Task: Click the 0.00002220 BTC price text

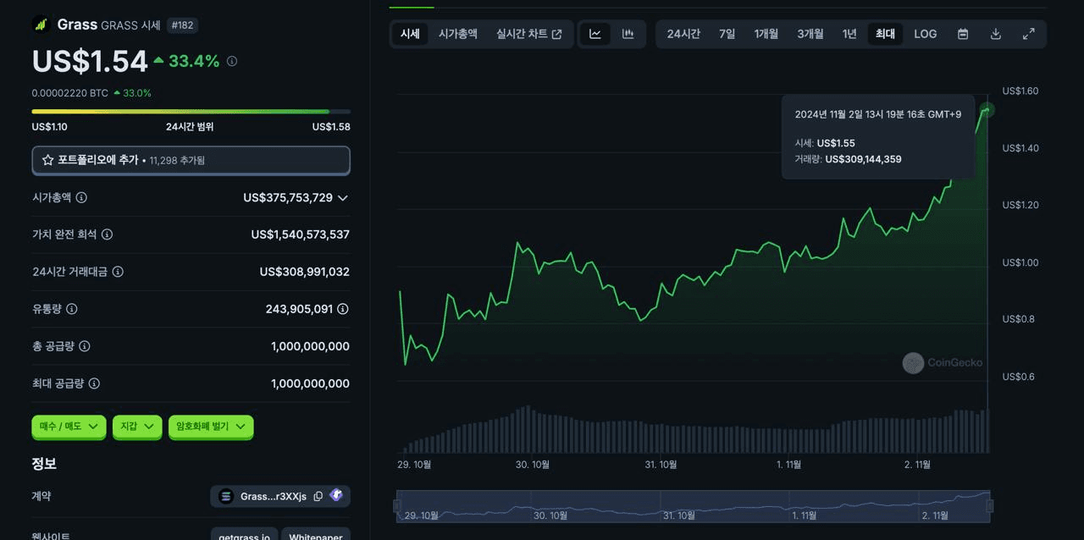Action: coord(70,93)
